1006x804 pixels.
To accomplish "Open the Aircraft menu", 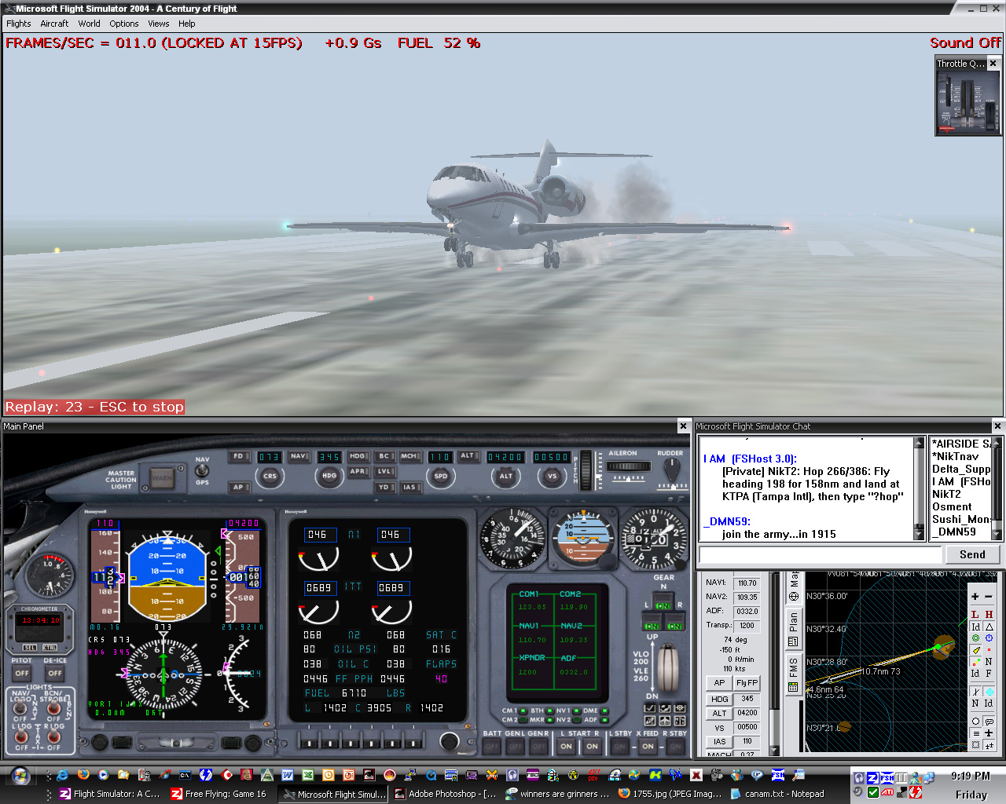I will (54, 24).
